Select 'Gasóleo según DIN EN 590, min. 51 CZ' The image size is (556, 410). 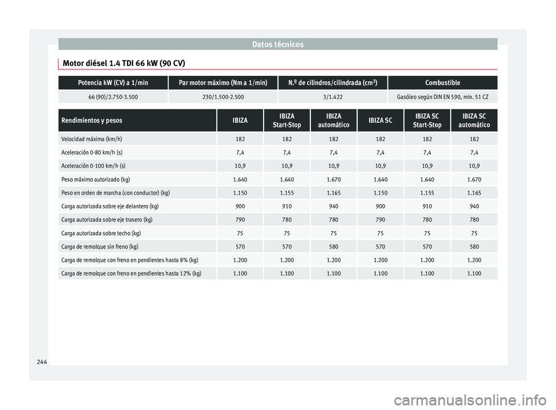(442, 97)
